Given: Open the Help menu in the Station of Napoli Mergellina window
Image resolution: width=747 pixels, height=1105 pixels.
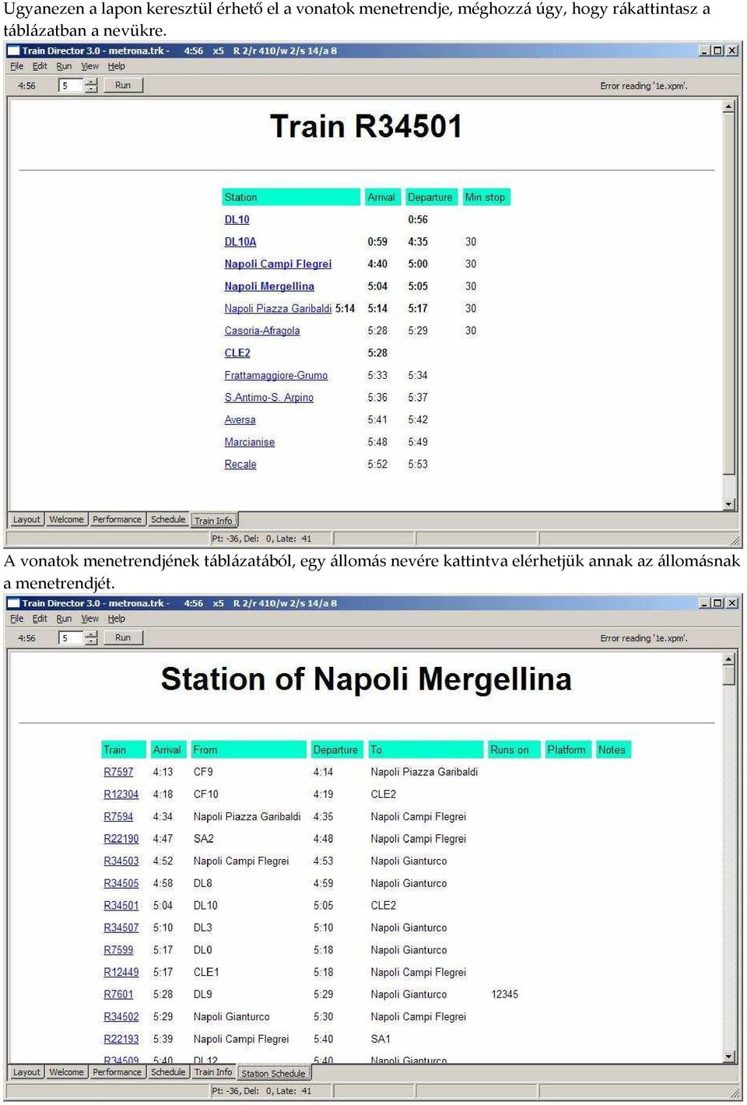Looking at the screenshot, I should coord(116,619).
